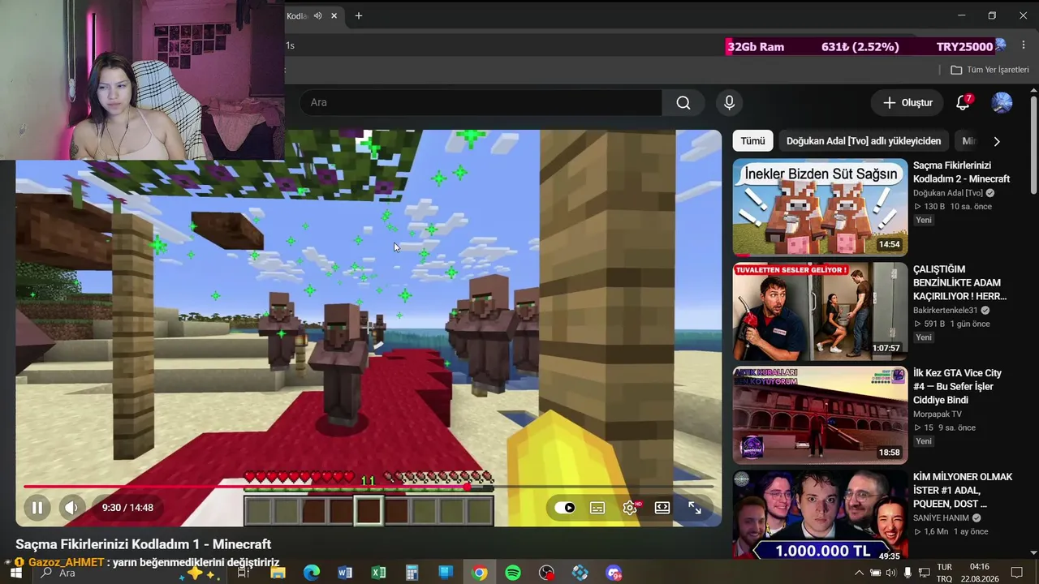This screenshot has width=1039, height=584.
Task: Open 'İlk Kez GTA Vice City #4' title
Action: (958, 387)
